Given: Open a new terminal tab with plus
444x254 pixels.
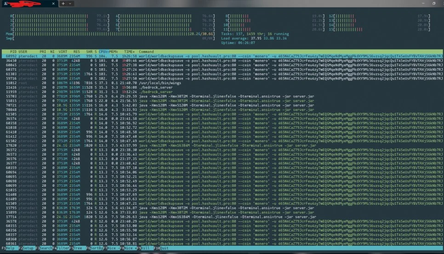Looking at the screenshot, I should 63,4.
